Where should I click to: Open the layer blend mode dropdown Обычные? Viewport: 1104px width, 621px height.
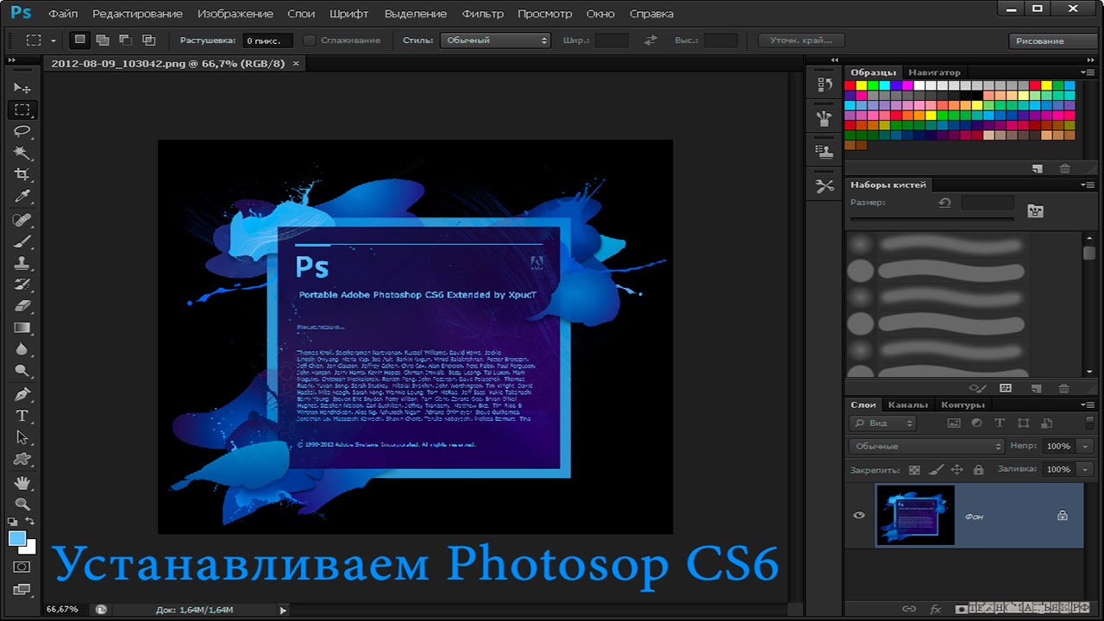926,446
